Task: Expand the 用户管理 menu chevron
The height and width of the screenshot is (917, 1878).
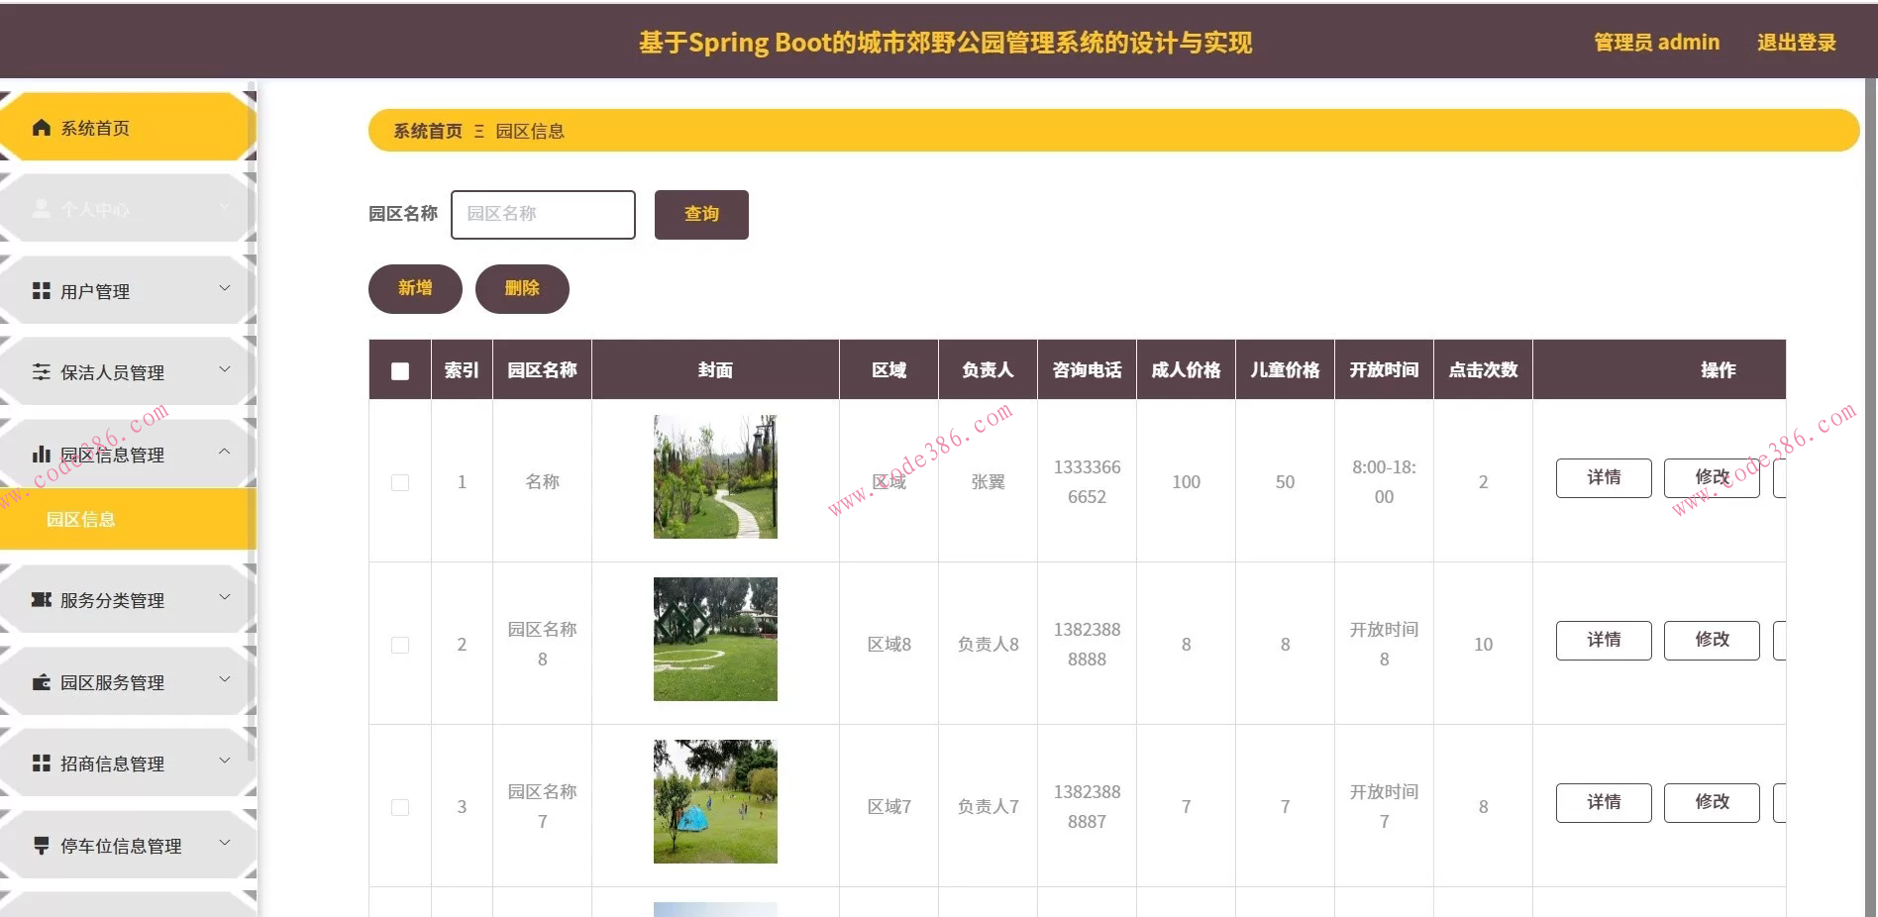Action: tap(225, 288)
